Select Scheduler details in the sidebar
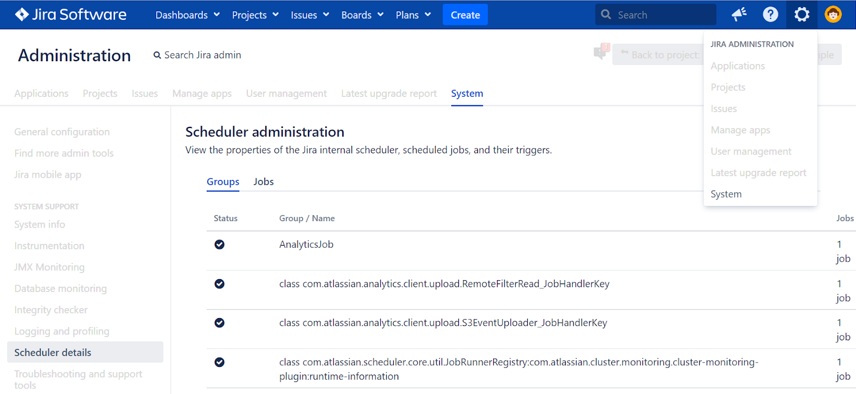 coord(85,352)
